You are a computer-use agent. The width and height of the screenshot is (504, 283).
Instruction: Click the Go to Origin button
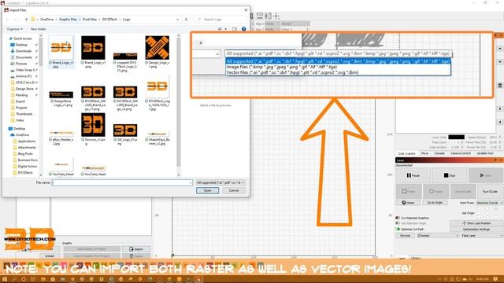[x=435, y=203]
